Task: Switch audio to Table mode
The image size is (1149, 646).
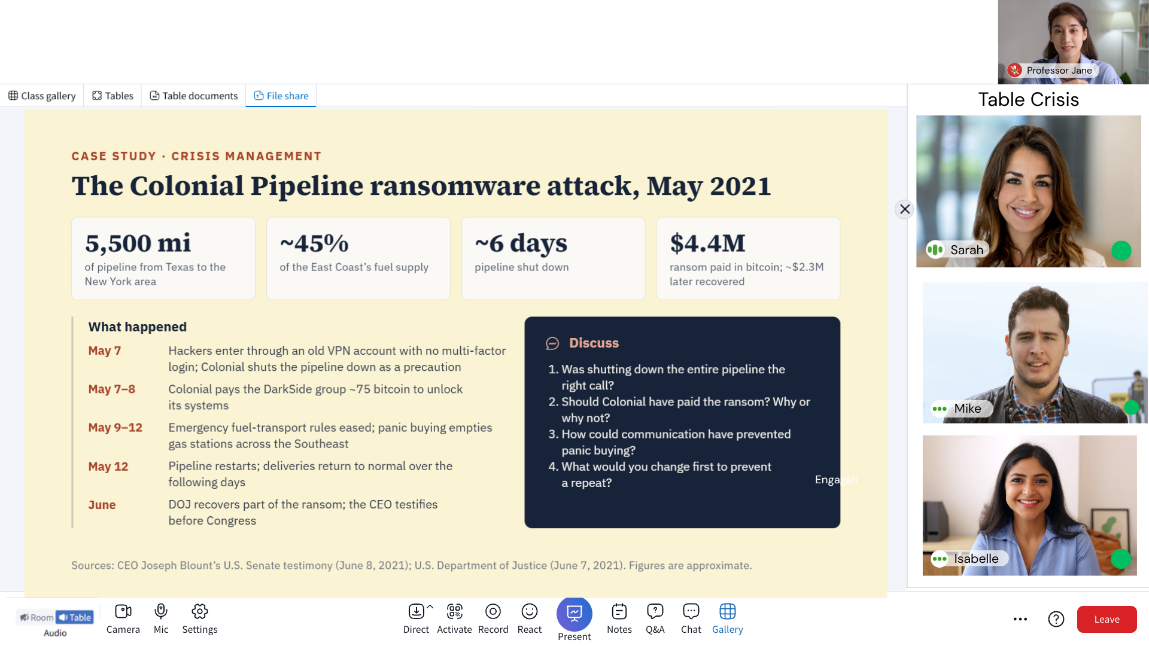Action: pyautogui.click(x=75, y=617)
